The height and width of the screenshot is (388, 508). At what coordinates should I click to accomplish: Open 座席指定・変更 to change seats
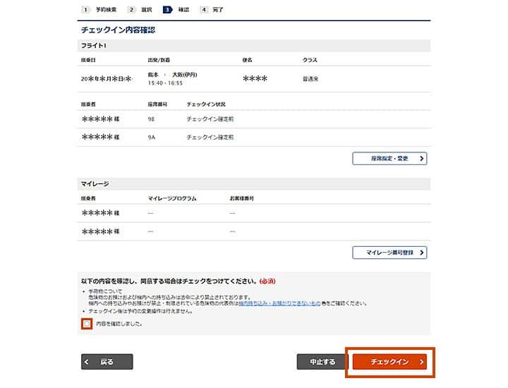tap(389, 159)
